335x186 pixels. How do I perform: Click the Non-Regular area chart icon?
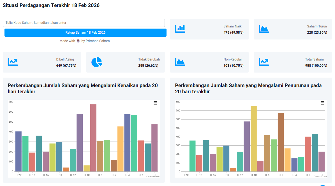180,62
